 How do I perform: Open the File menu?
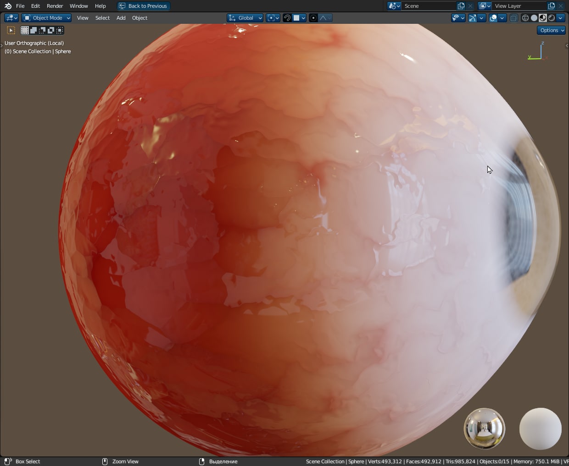pos(20,6)
